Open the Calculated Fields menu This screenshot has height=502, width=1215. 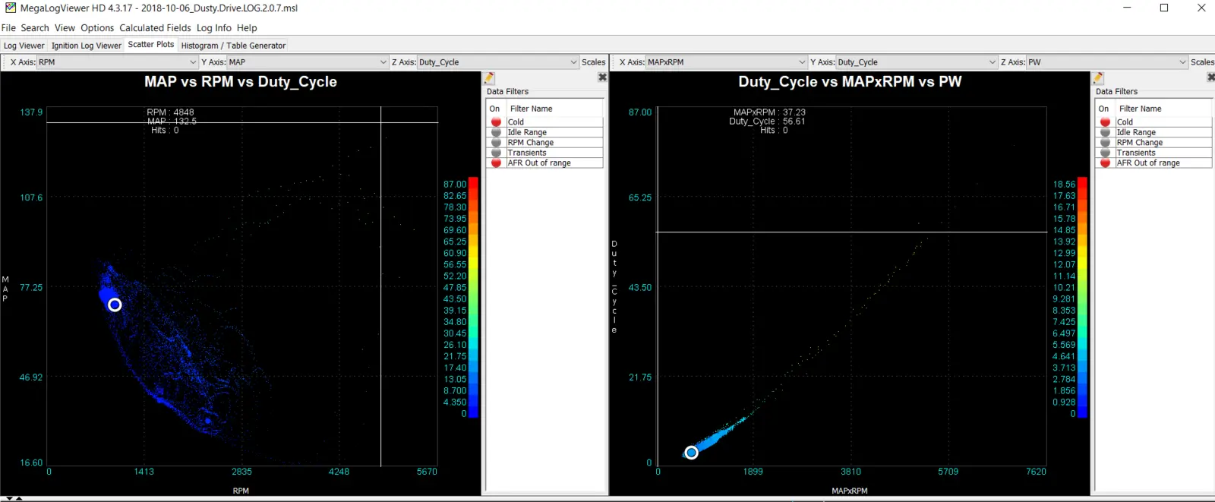155,28
